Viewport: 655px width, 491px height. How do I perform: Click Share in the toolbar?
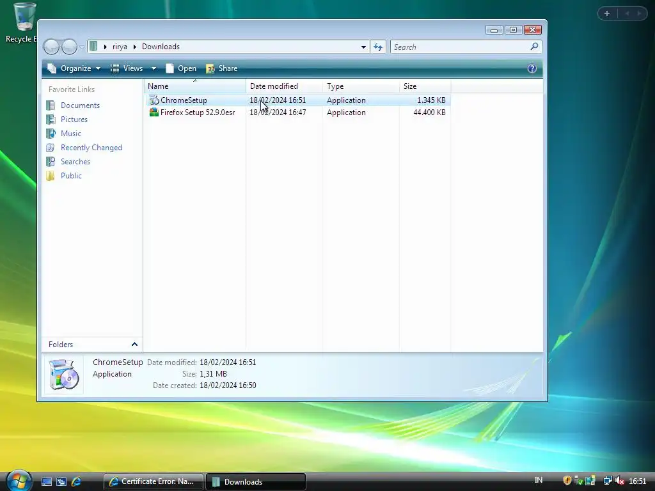[x=222, y=68]
